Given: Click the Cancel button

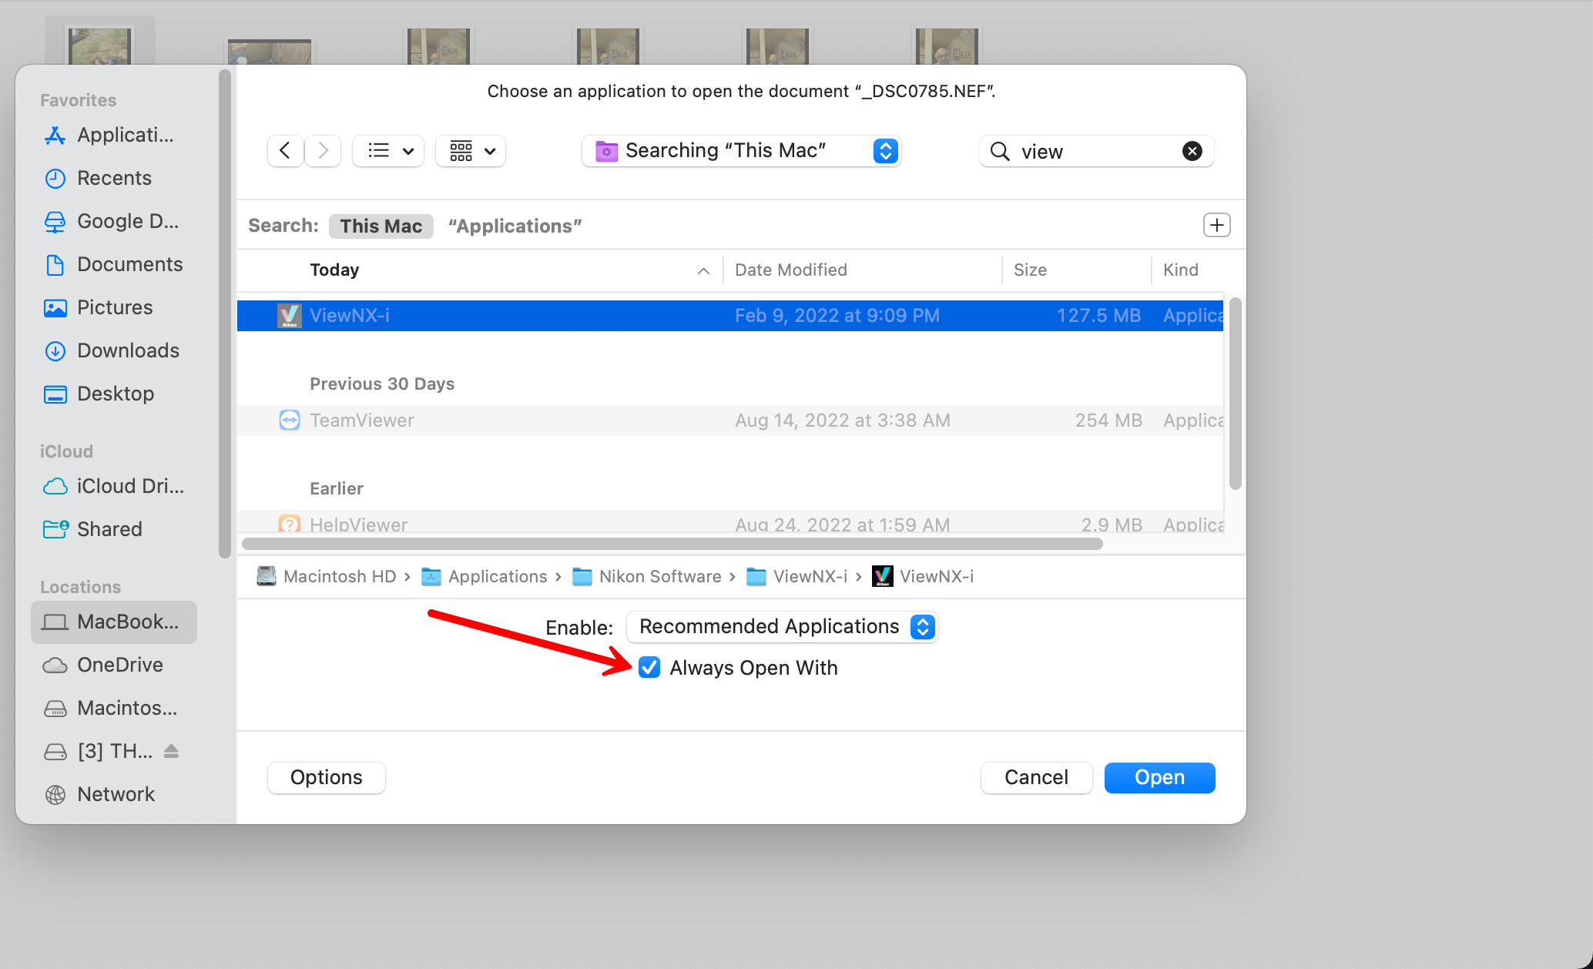Looking at the screenshot, I should [1036, 777].
